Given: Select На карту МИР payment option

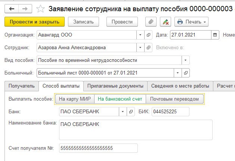Looking at the screenshot, I should tap(74, 99).
